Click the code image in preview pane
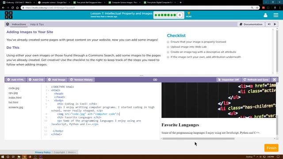The width and height of the screenshot is (283, 159). pyautogui.click(x=218, y=100)
